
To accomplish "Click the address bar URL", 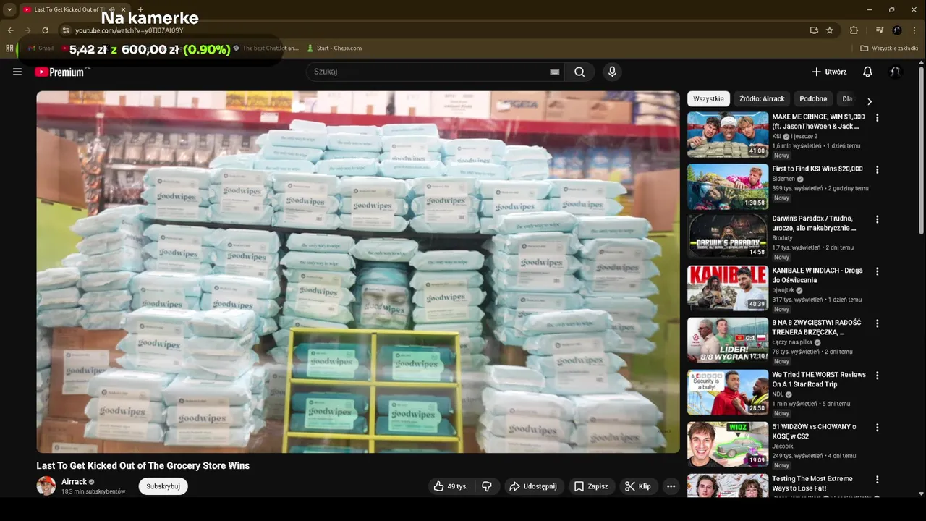I will (129, 30).
